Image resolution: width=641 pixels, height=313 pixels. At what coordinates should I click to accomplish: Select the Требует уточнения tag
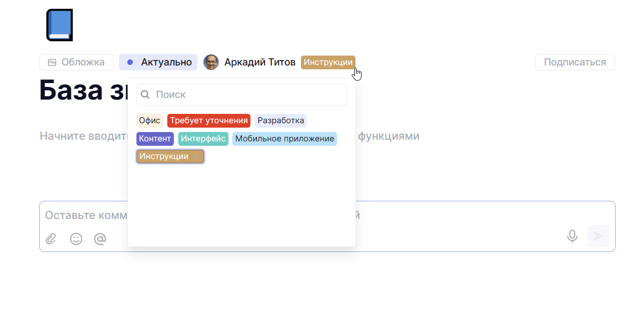(x=209, y=120)
